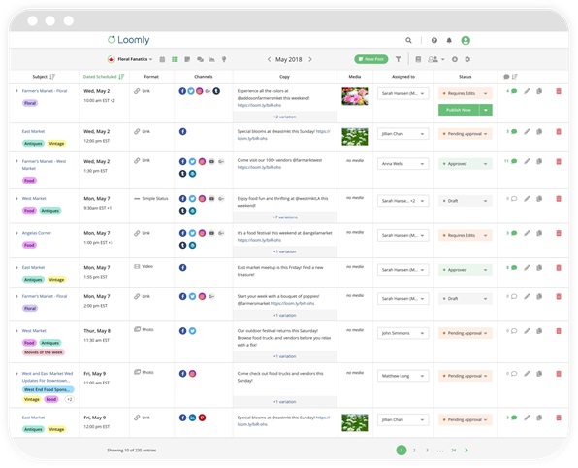This screenshot has height=468, width=578.
Task: Click the Publish Now button
Action: point(459,110)
